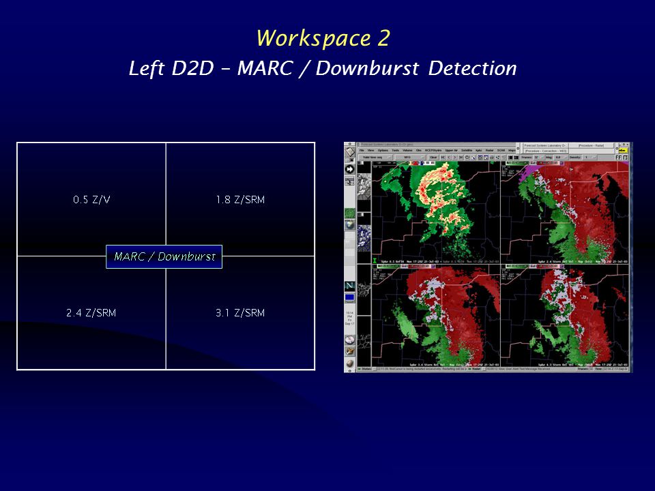The image size is (655, 491).
Task: Launch the globe icon in side panel
Action: (349, 224)
